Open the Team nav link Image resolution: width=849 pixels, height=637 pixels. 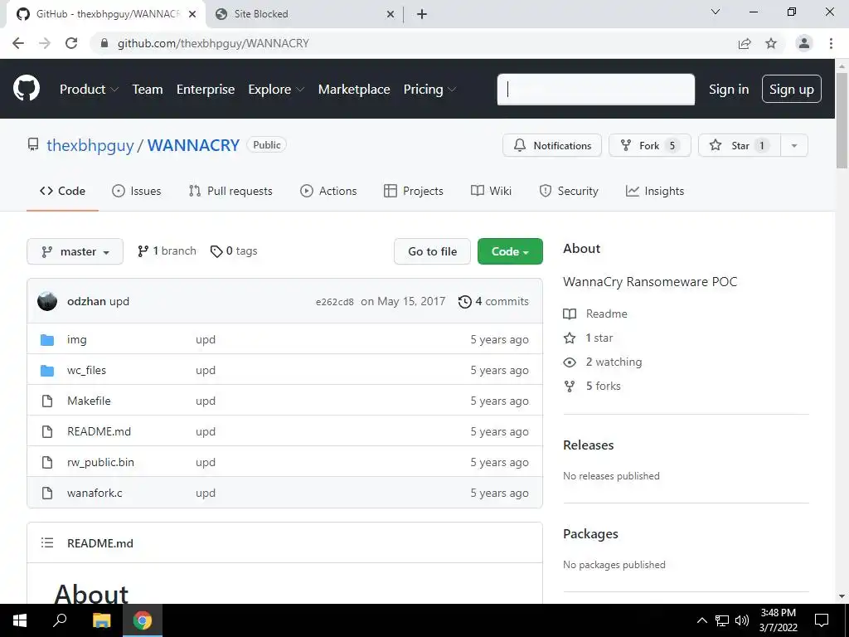148,90
